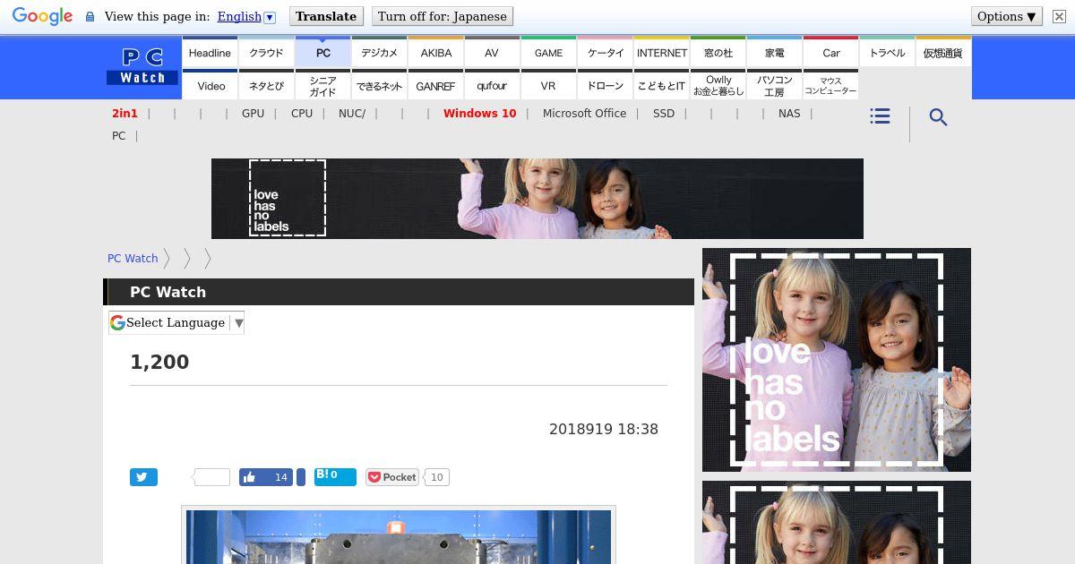Open the ドローン tab
Image resolution: width=1075 pixels, height=564 pixels.
point(605,85)
